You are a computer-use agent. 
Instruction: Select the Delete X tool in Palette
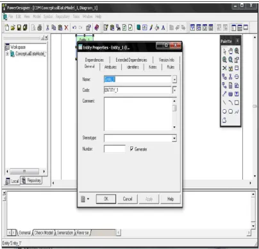click(x=224, y=68)
